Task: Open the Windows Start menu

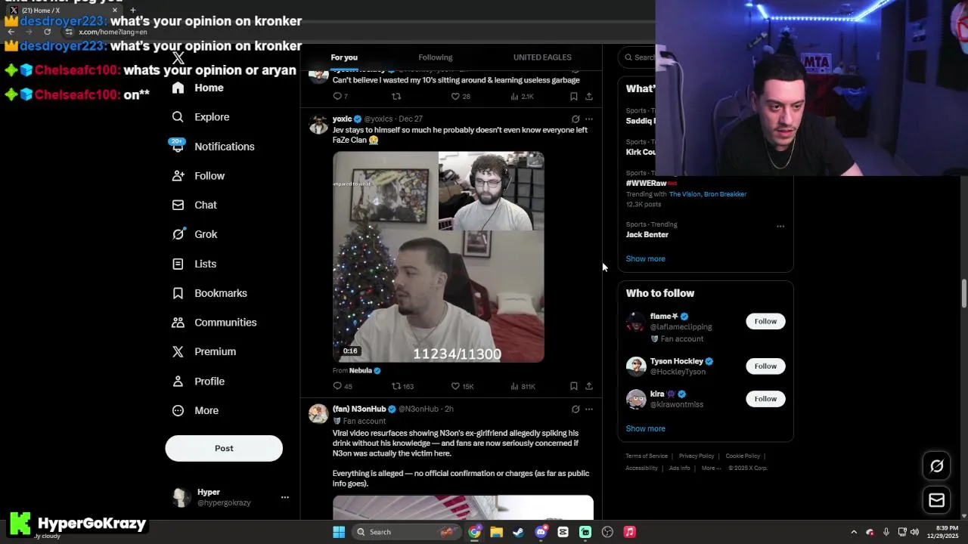Action: [x=339, y=532]
